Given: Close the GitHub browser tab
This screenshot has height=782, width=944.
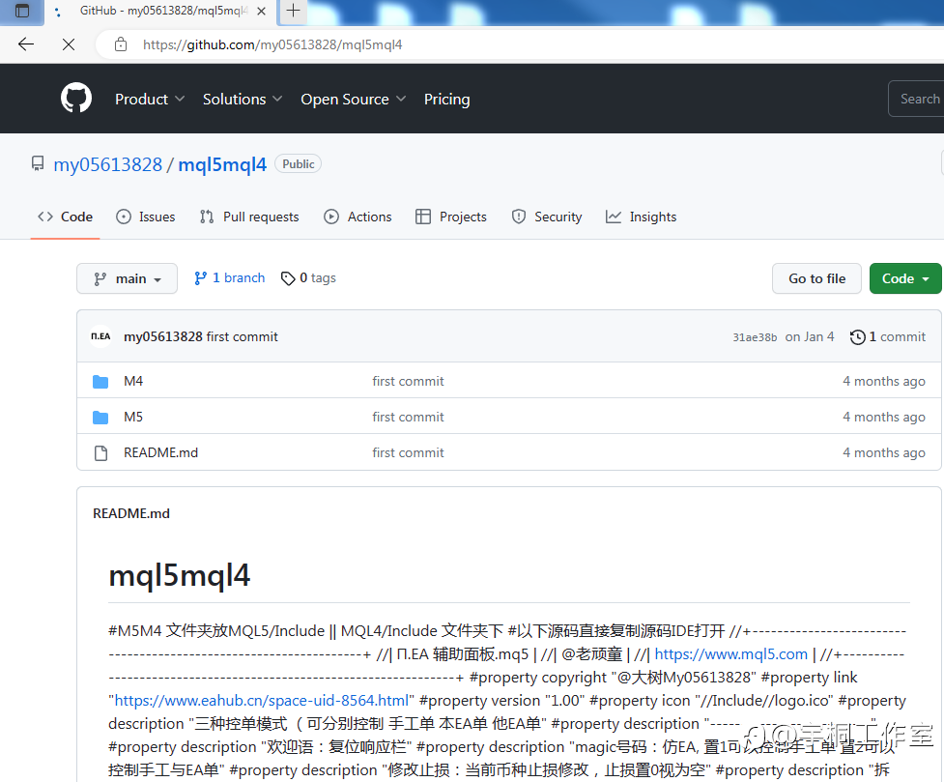Looking at the screenshot, I should 261,11.
